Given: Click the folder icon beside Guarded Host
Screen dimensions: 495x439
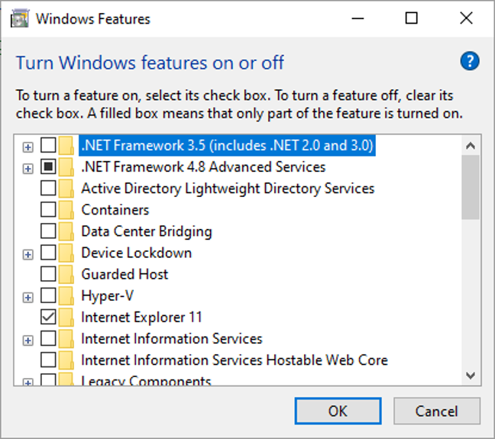Looking at the screenshot, I should [67, 274].
